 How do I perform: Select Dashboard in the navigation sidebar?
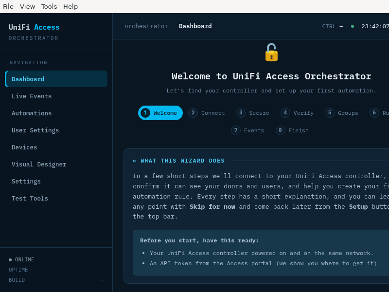[x=56, y=79]
